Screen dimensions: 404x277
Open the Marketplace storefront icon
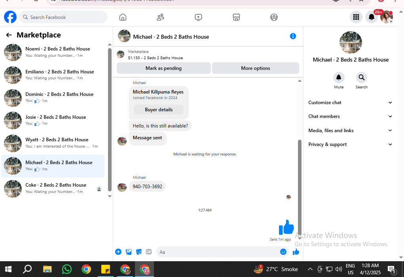(x=236, y=17)
